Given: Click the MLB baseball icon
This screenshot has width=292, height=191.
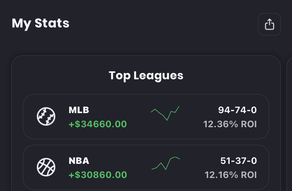Looking at the screenshot, I should click(x=46, y=117).
